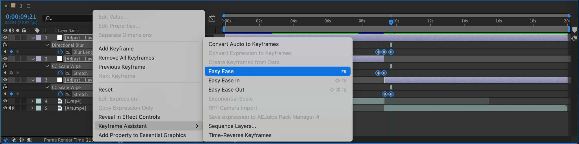
Task: Toggle the Layer Switches pane icon
Action: [6, 140]
